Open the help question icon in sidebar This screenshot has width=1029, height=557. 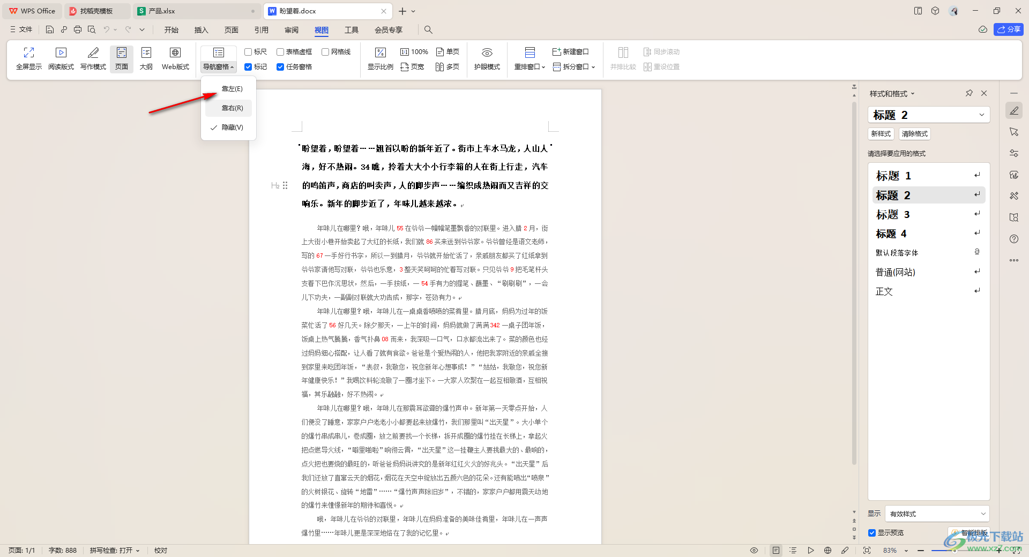(1014, 239)
